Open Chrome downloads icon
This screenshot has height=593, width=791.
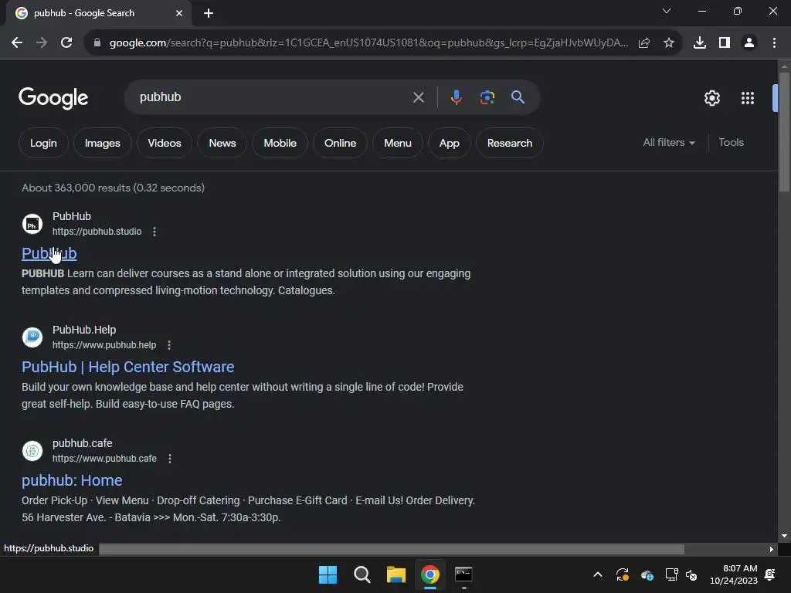click(x=700, y=43)
